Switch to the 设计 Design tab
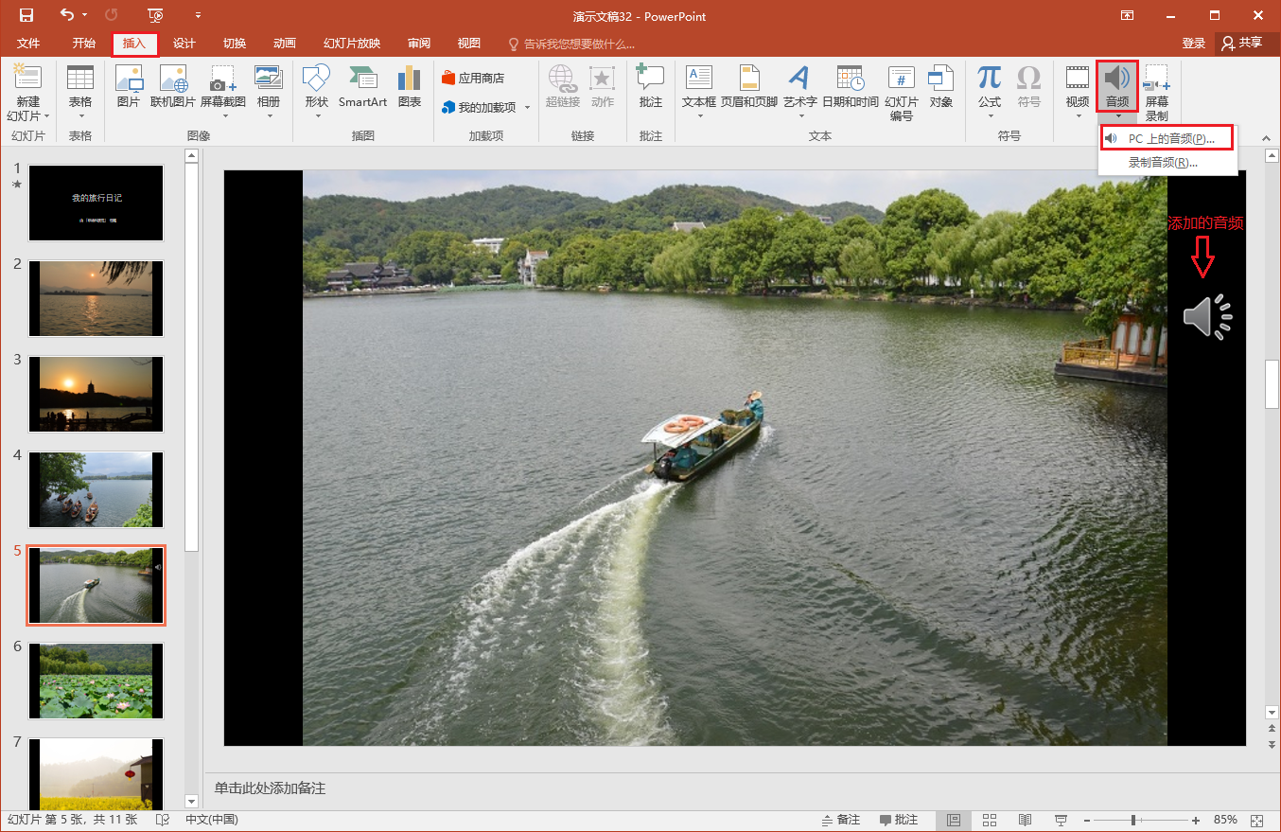This screenshot has width=1281, height=832. pos(184,44)
